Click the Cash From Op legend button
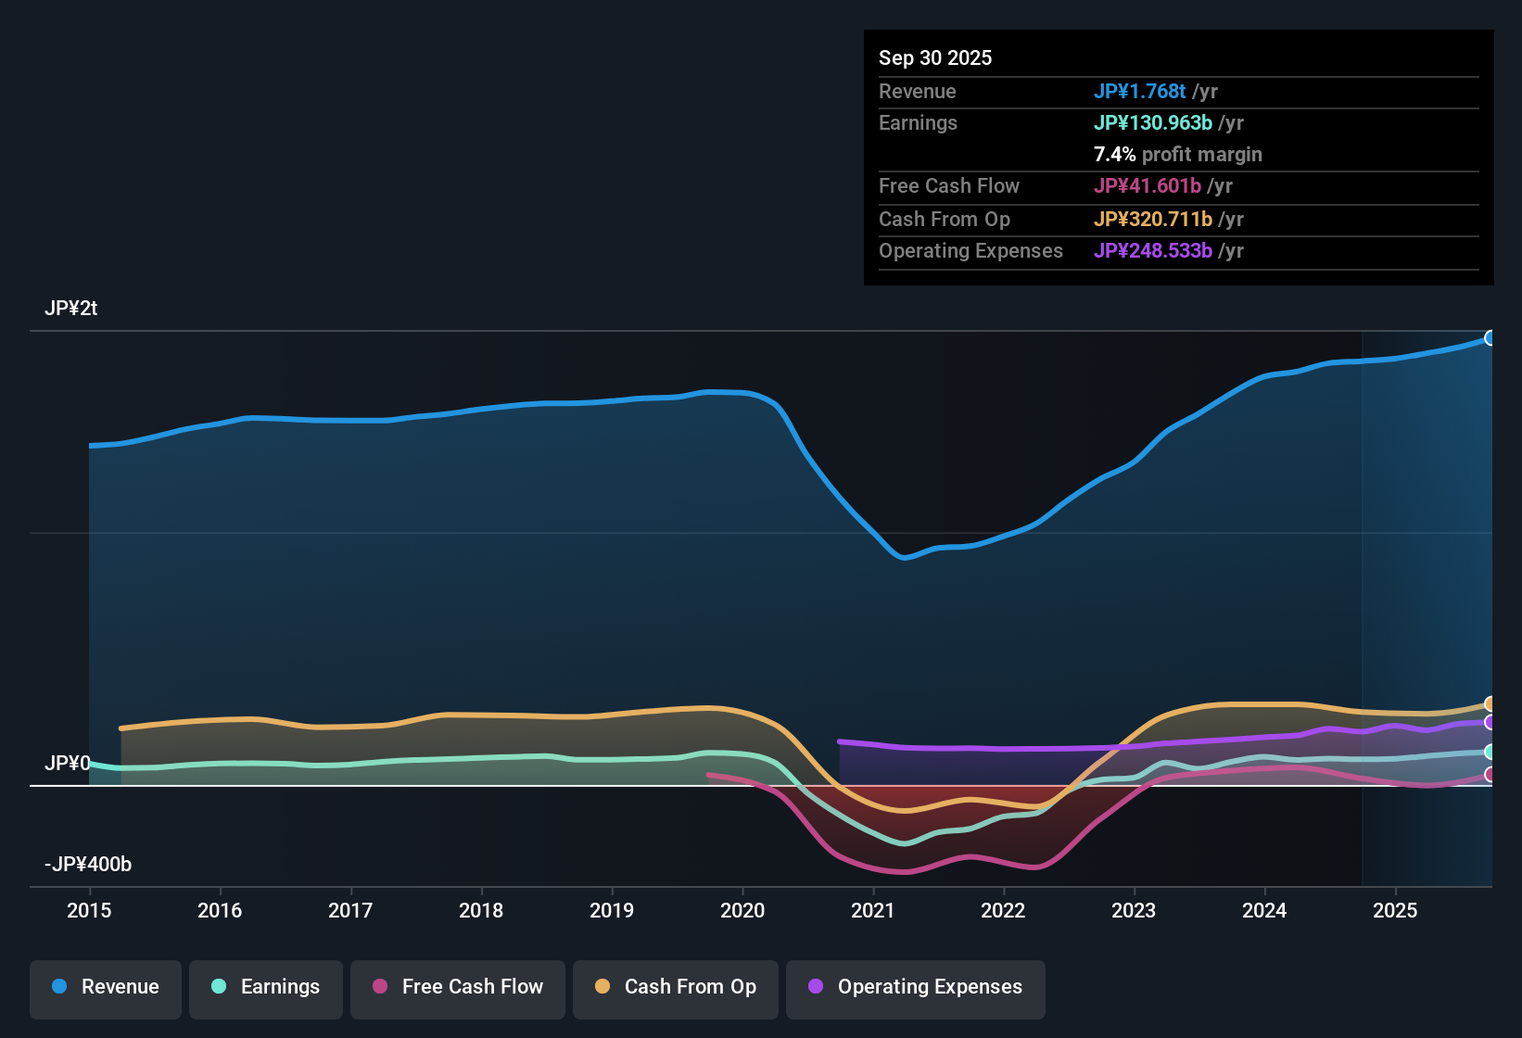 tap(675, 987)
